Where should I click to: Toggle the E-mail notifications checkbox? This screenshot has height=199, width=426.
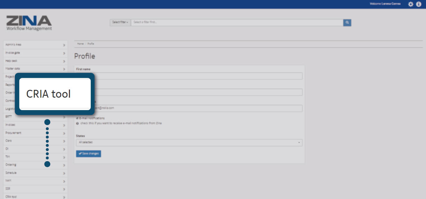coord(77,118)
